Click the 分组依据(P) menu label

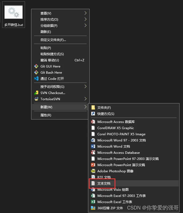click(49, 25)
